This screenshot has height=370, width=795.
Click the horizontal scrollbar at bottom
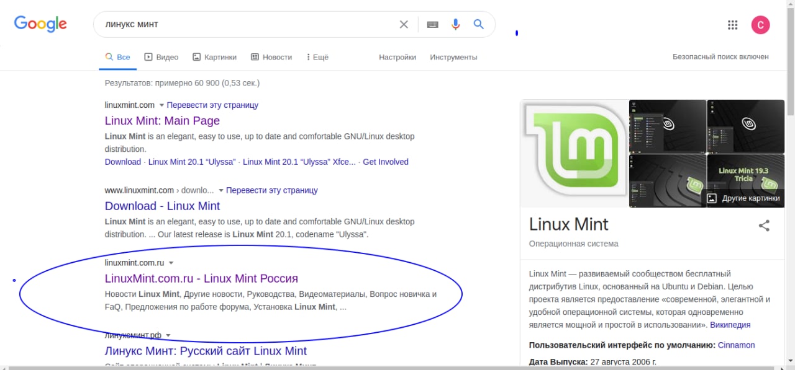(393, 368)
